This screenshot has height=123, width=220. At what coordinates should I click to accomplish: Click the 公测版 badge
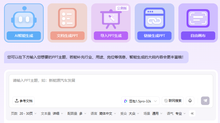click(122, 8)
